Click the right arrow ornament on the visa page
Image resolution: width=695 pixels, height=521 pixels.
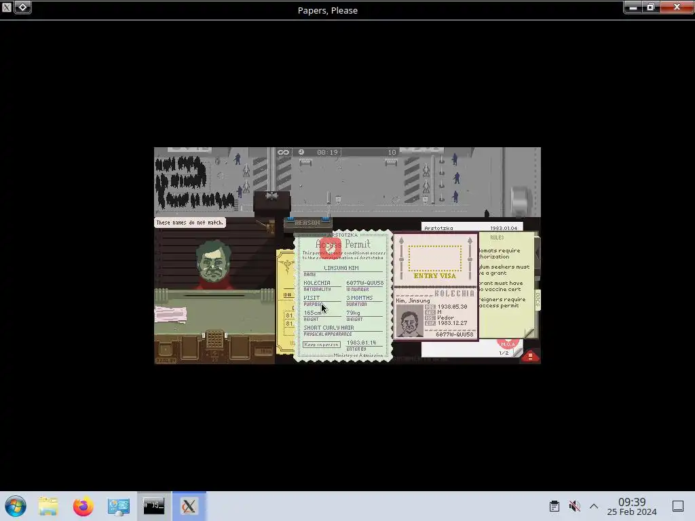[x=470, y=258]
